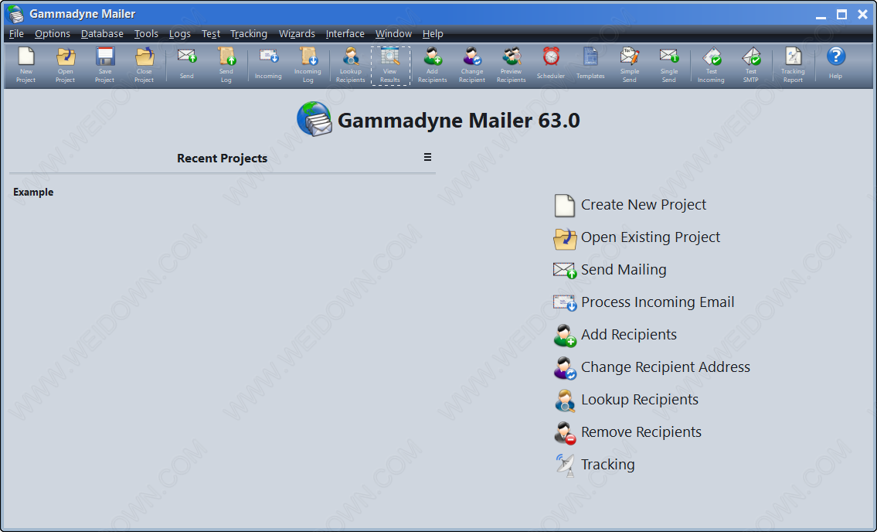
Task: Open the Tools menu
Action: pyautogui.click(x=146, y=33)
